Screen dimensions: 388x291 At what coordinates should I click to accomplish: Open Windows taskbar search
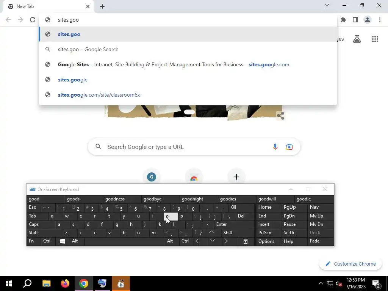[27, 283]
